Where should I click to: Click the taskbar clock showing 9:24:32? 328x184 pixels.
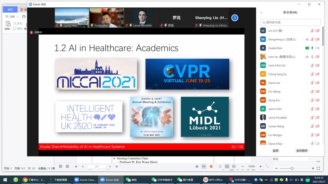[x=319, y=180]
